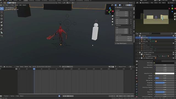
Task: Open View menu in main viewport header
Action: point(12,5)
